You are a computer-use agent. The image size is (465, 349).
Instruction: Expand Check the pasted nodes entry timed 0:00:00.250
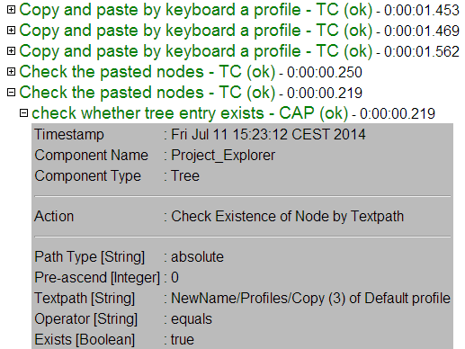11,72
